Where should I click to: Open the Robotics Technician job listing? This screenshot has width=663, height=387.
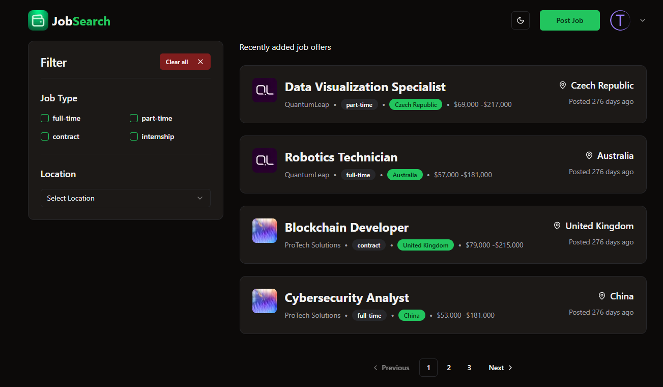click(341, 157)
